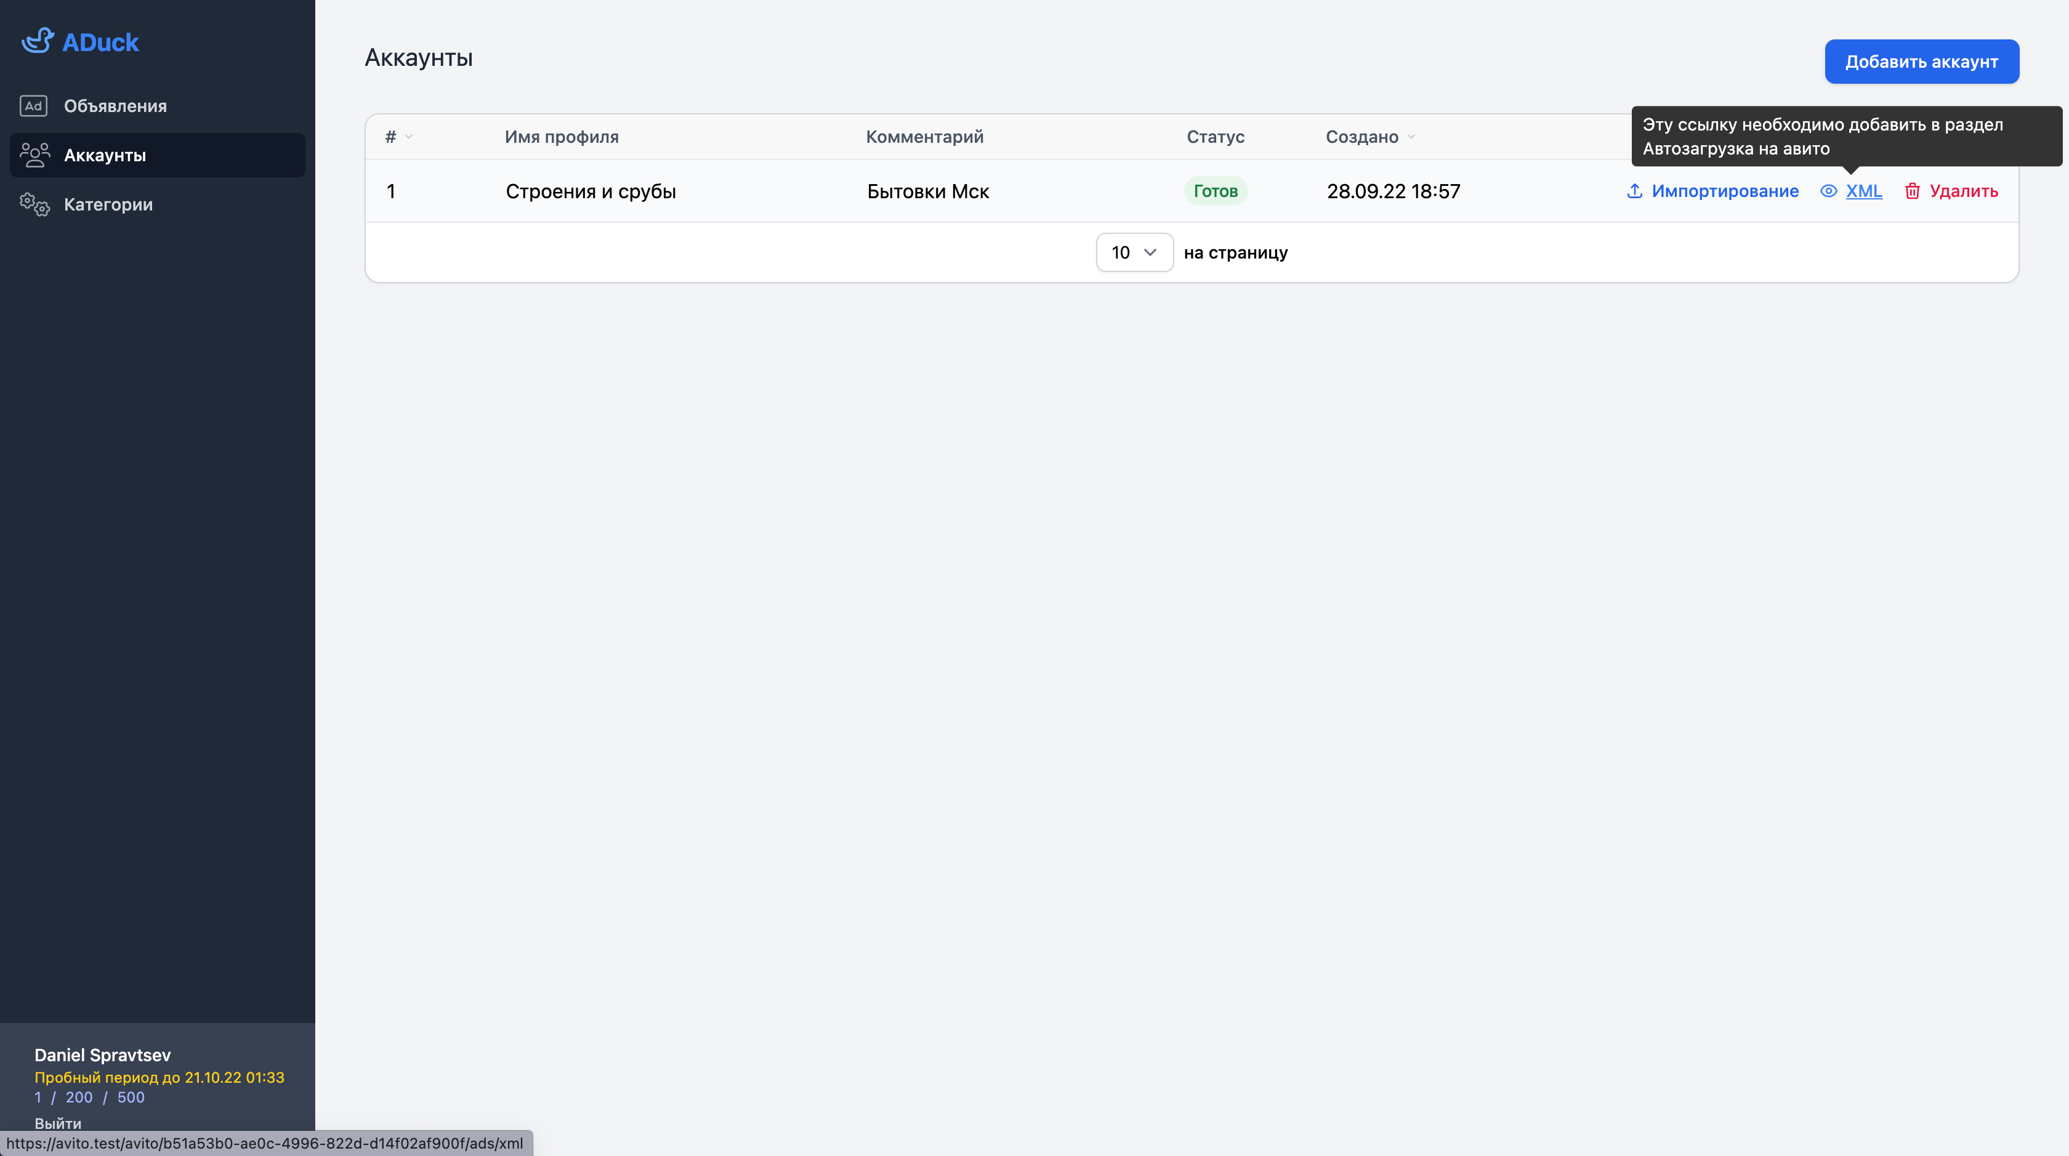Click the trial period progress 1 / 200 / 500
The height and width of the screenshot is (1156, 2069).
90,1098
